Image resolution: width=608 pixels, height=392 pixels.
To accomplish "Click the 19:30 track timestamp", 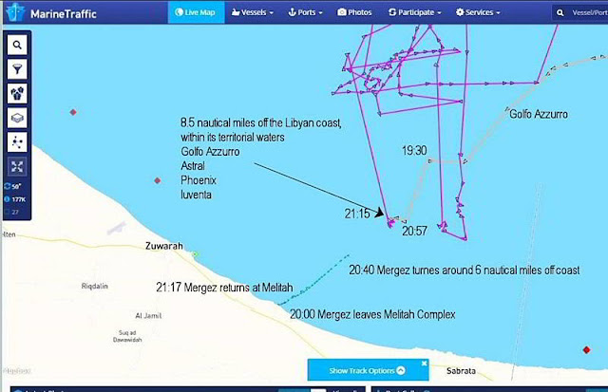I will click(414, 150).
